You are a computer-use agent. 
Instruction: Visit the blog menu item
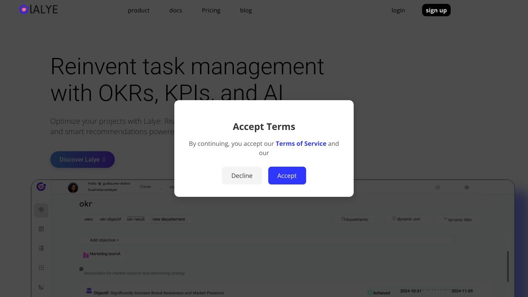click(x=246, y=10)
